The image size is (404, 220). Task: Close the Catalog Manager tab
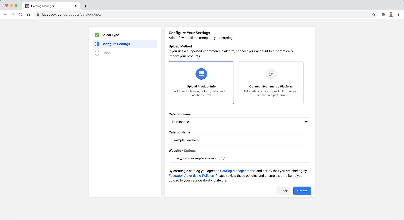click(76, 6)
